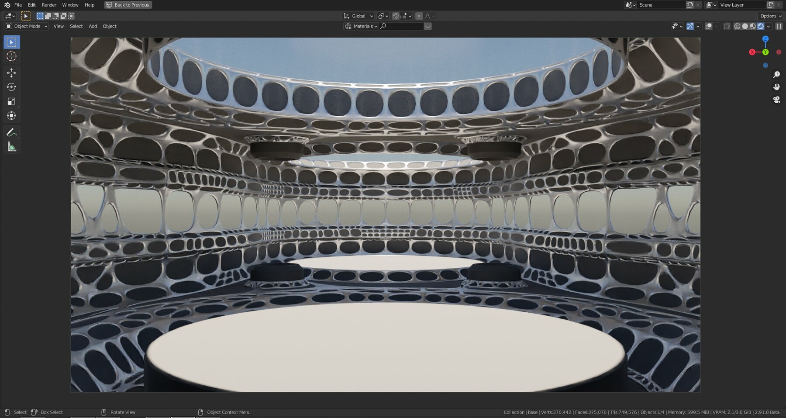Open the viewport View menu

click(x=59, y=26)
